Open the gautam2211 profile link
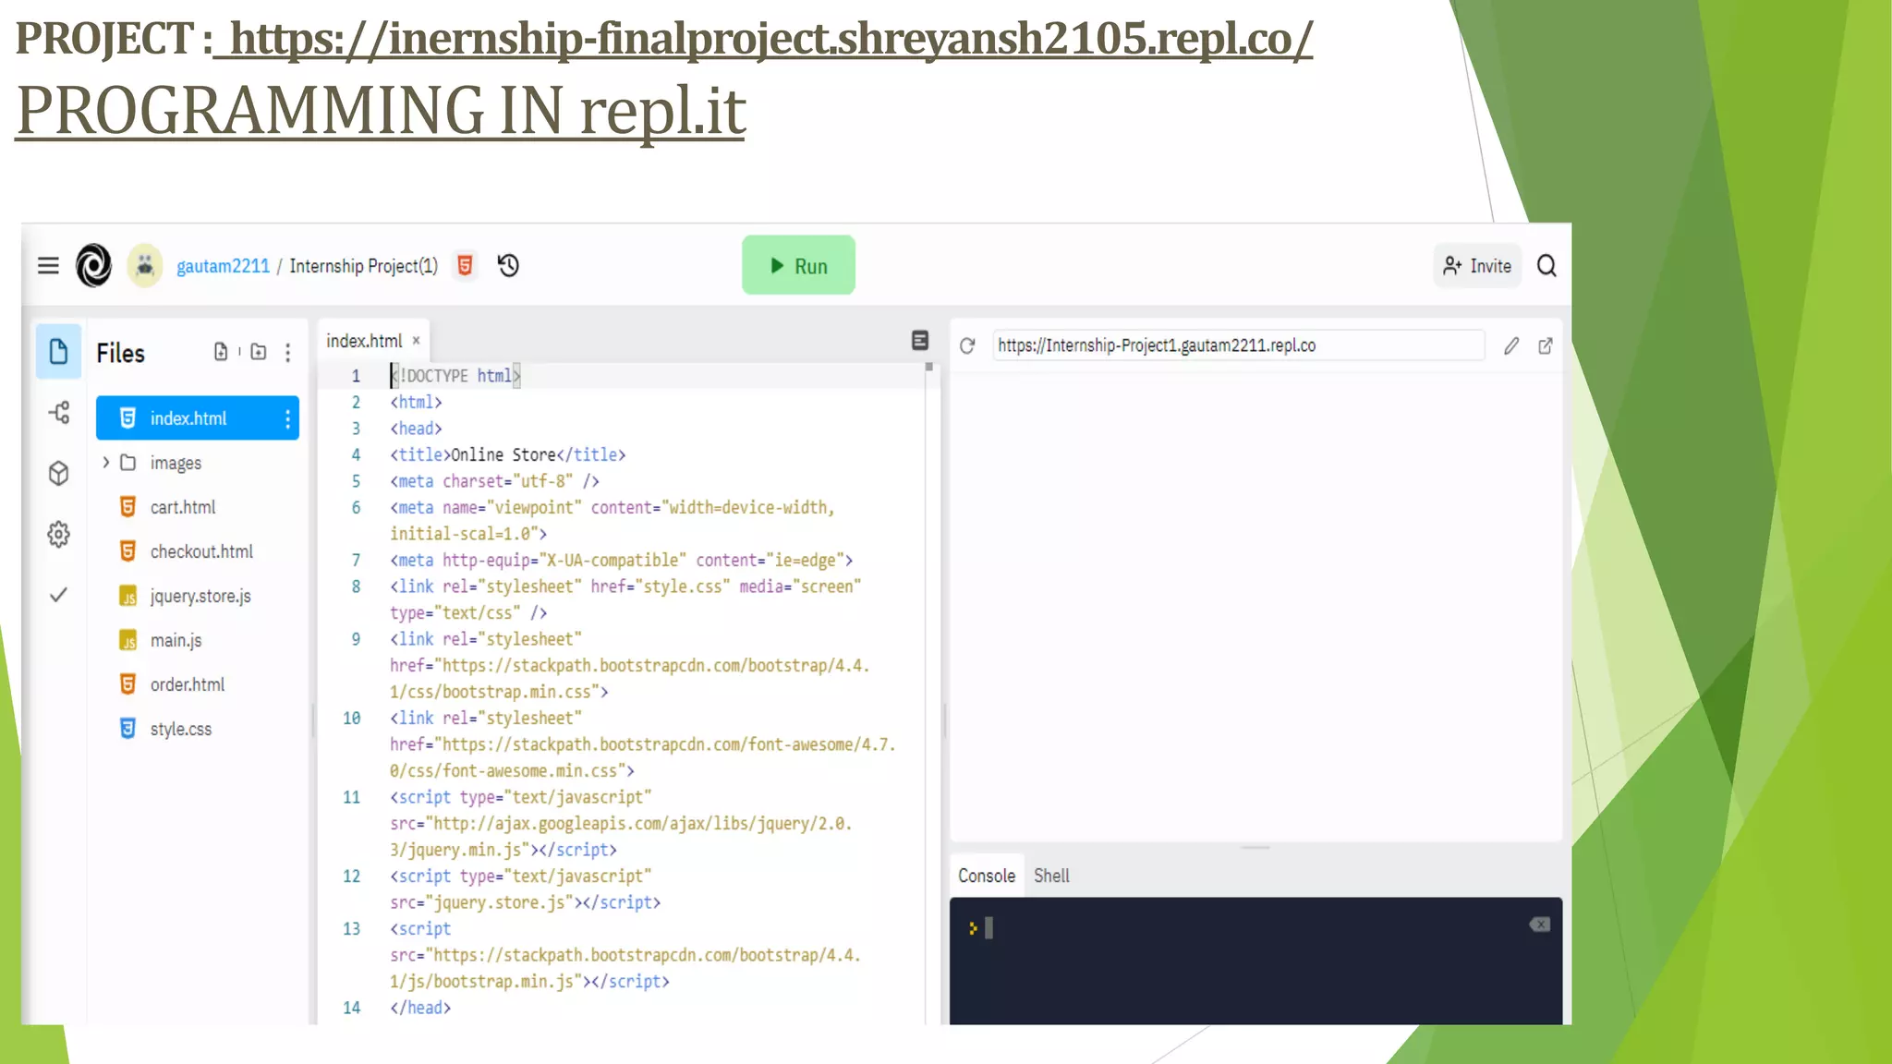 point(223,266)
